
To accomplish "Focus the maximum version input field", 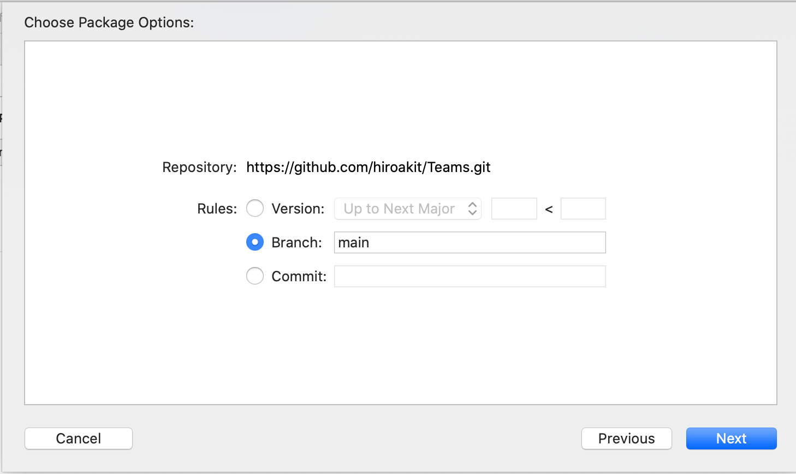I will point(583,209).
